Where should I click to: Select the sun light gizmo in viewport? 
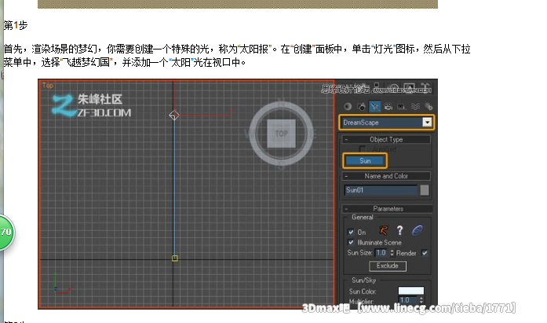(174, 115)
